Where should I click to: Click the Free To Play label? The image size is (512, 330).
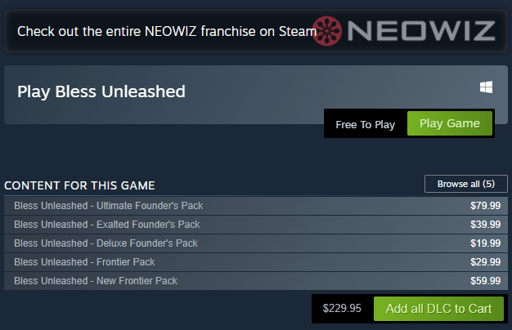coord(365,124)
